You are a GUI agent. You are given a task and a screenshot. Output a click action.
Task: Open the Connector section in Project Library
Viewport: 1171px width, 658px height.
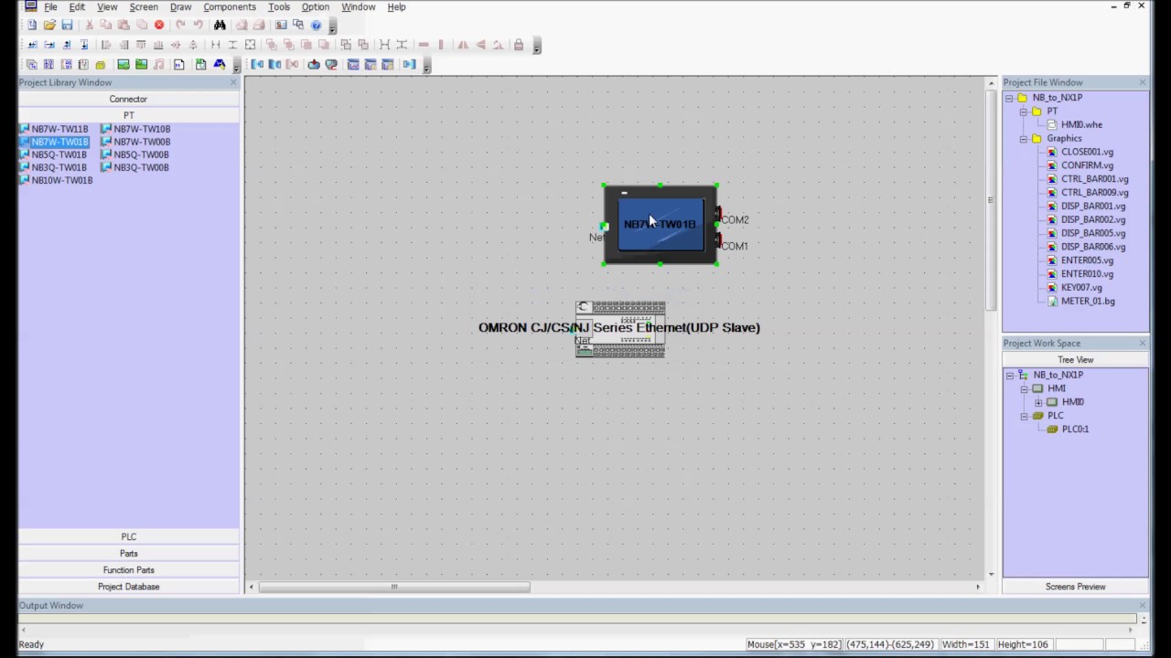coord(128,99)
